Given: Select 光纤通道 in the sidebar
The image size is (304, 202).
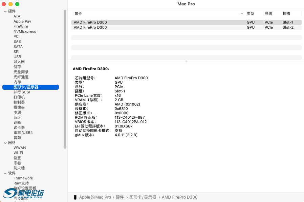Looking at the screenshot, I should pyautogui.click(x=21, y=77).
